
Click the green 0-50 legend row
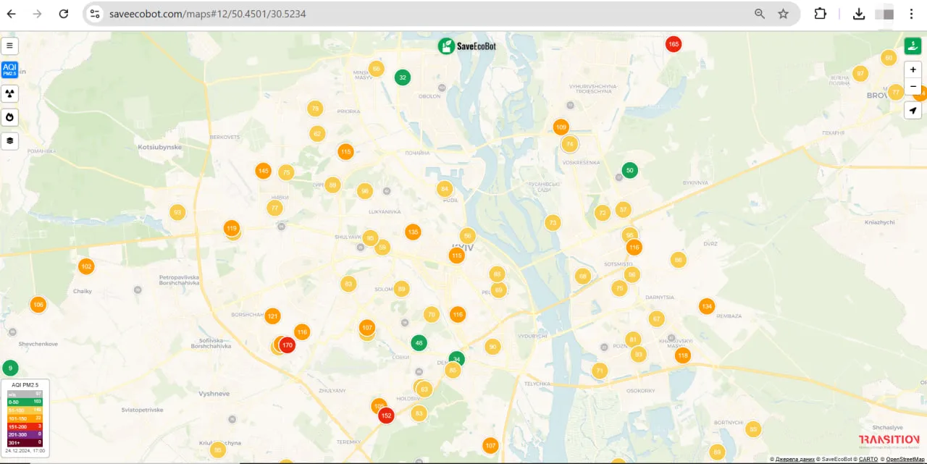25,401
